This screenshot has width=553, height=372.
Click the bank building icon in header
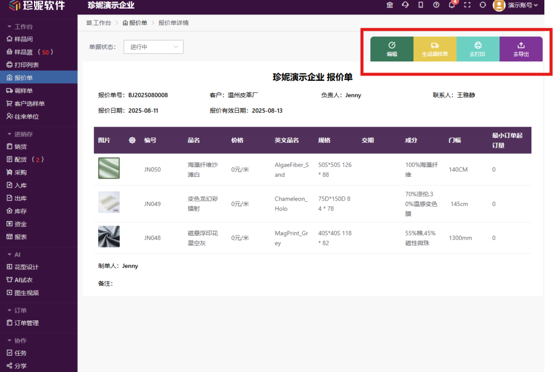point(389,5)
